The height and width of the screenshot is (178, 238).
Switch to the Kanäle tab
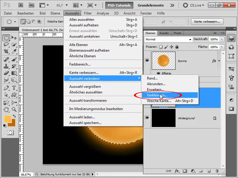(x=164, y=33)
